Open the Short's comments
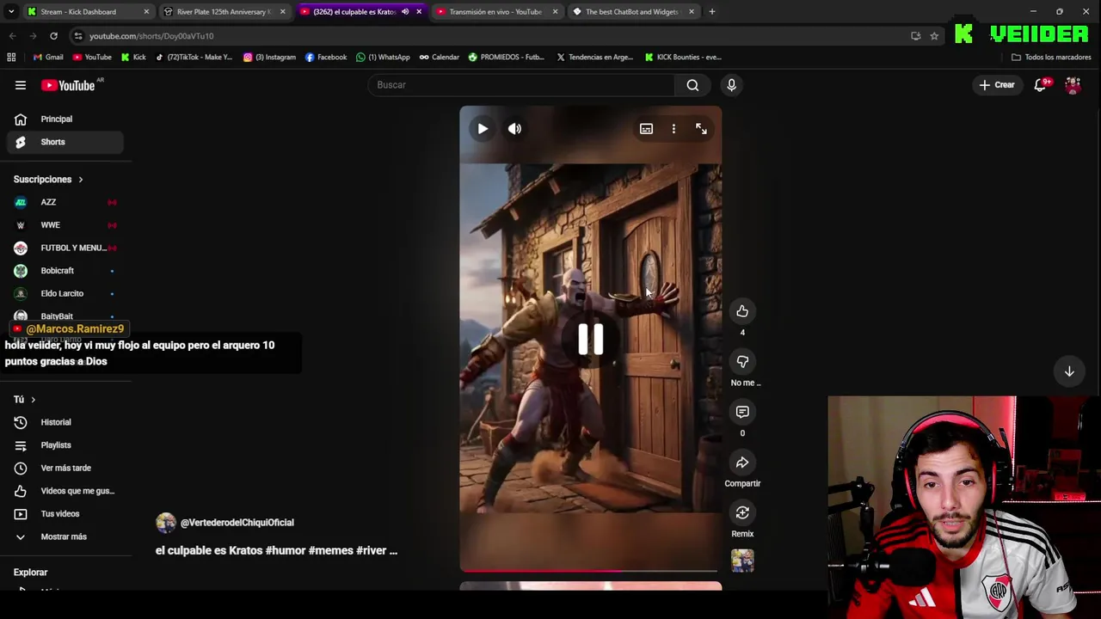The image size is (1101, 619). point(742,412)
